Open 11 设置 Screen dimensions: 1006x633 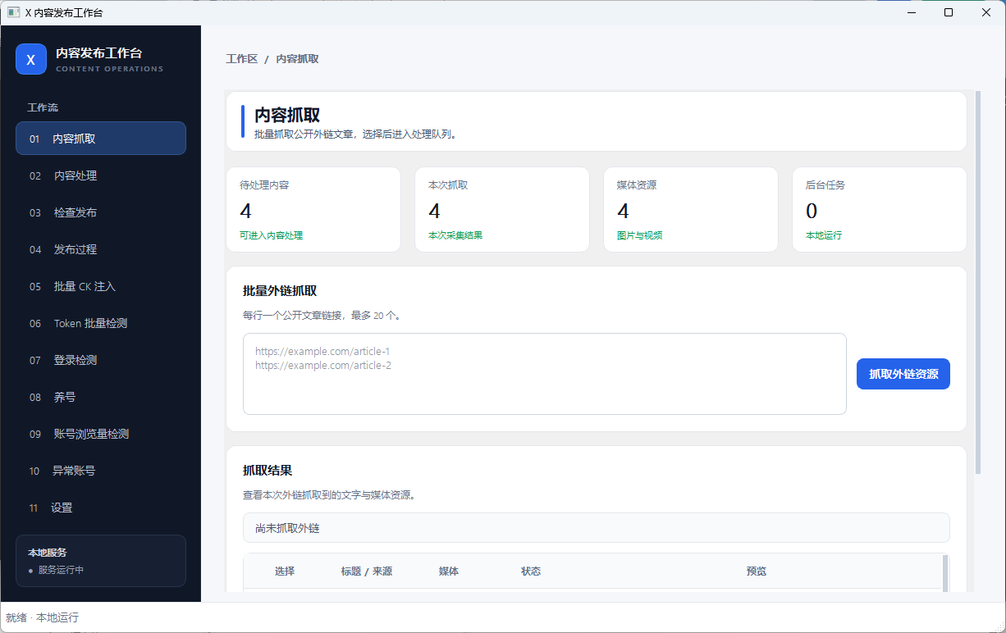tap(101, 508)
